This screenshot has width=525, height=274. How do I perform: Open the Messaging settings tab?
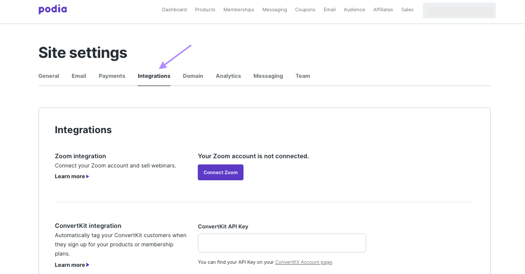coord(268,76)
